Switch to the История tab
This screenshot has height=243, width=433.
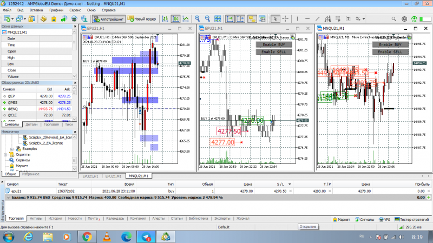[55, 219]
